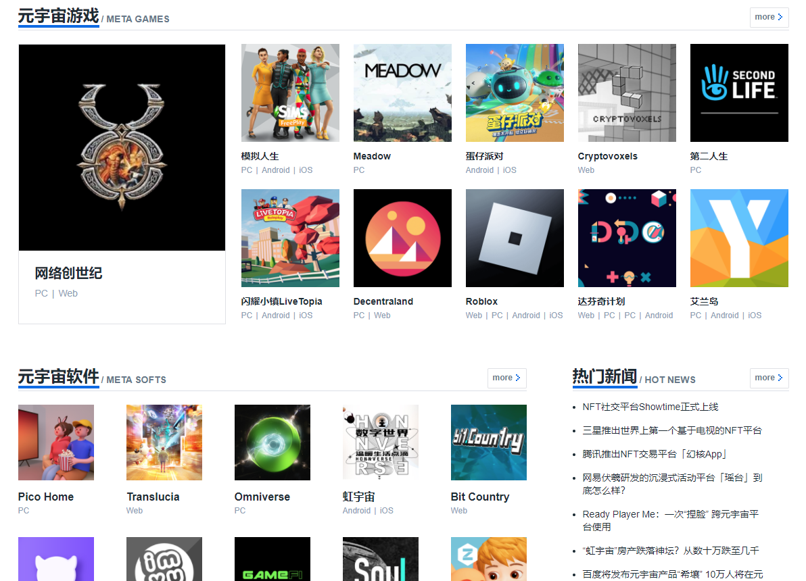The height and width of the screenshot is (581, 806).
Task: Open news 腾讯推出NFT交易平台「幻核App」
Action: tap(655, 454)
